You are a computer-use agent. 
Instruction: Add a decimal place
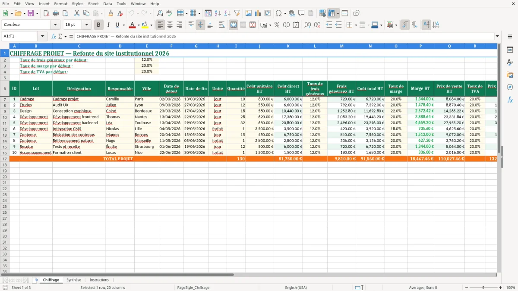tap(307, 25)
